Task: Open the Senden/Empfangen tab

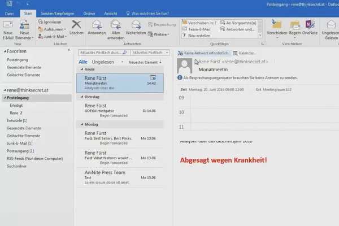Action: (58, 14)
